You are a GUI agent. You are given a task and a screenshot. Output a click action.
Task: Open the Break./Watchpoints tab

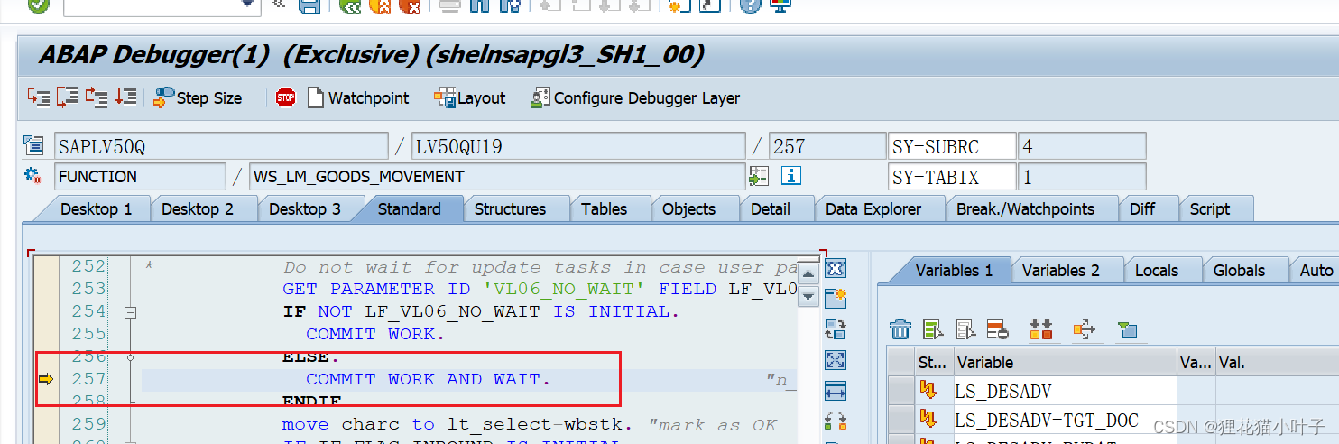coord(1025,208)
